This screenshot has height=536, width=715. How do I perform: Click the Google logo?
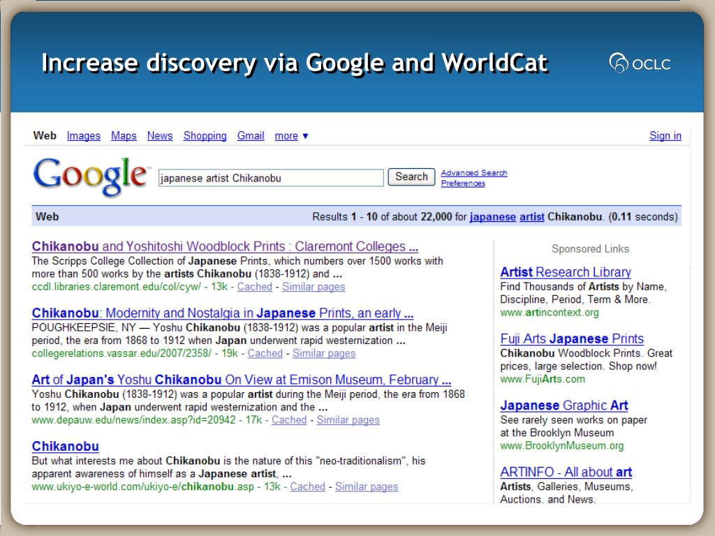[x=91, y=177]
